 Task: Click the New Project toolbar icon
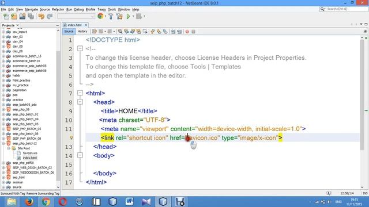coord(14,16)
